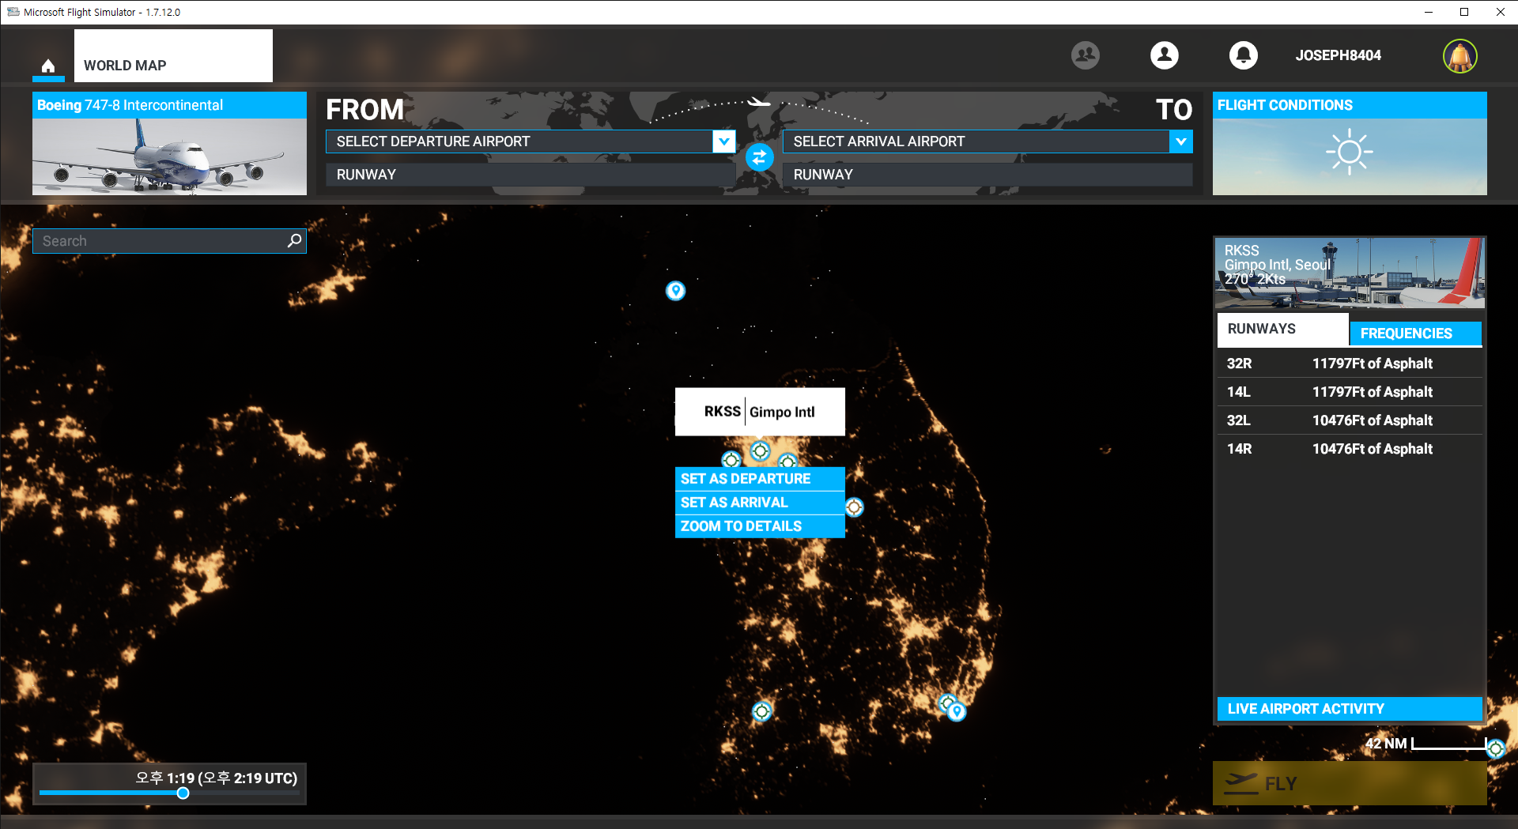Viewport: 1518px width, 829px height.
Task: Click the 42 NM scale bar
Action: point(1426,744)
